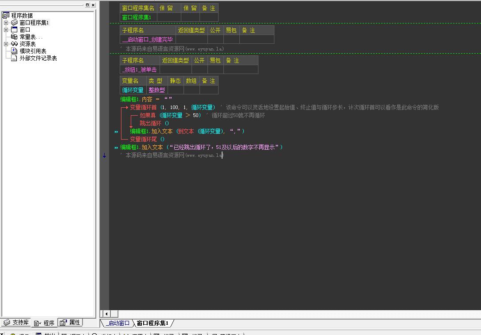Switch to the 支持库 panel tab
This screenshot has width=481, height=335.
[16, 323]
